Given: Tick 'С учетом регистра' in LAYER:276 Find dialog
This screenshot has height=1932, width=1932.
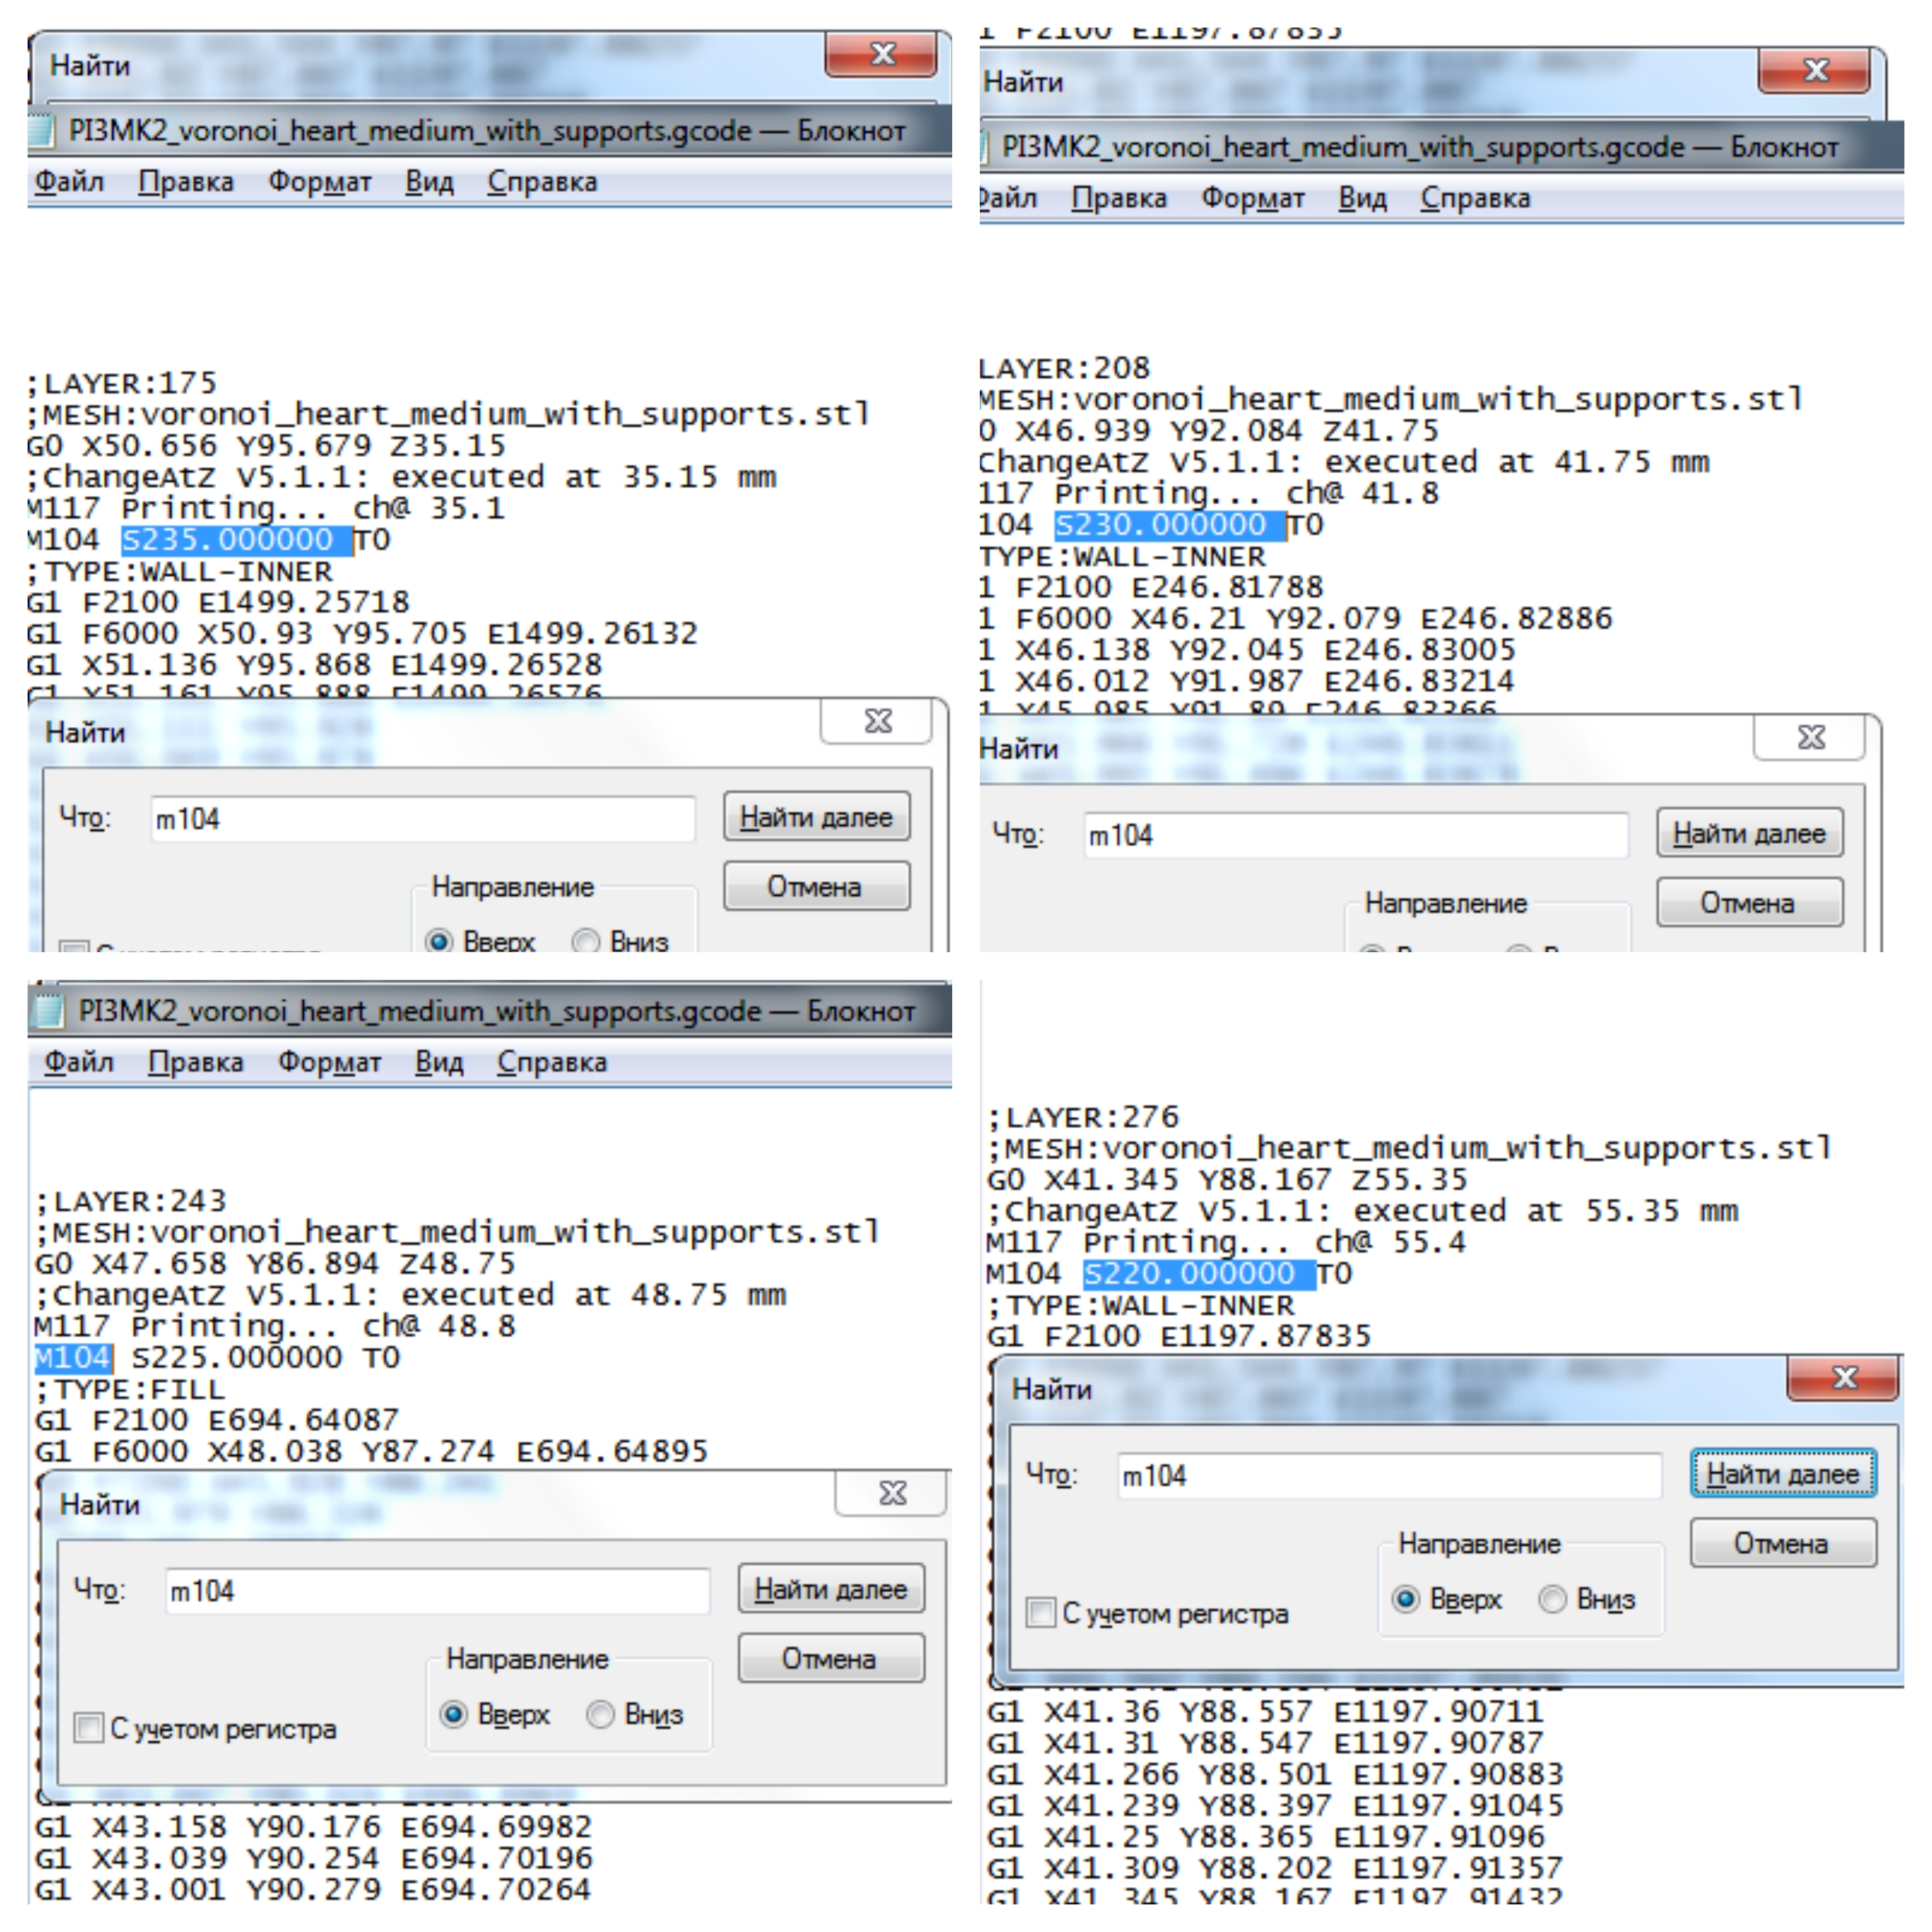Looking at the screenshot, I should [x=1041, y=1613].
